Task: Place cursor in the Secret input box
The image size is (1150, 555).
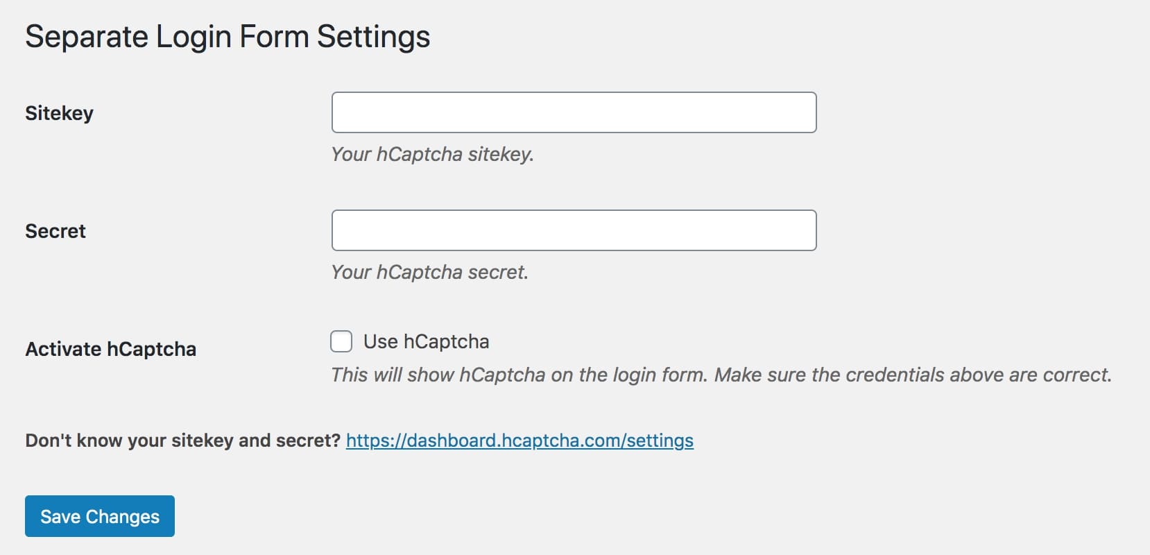Action: click(x=574, y=230)
